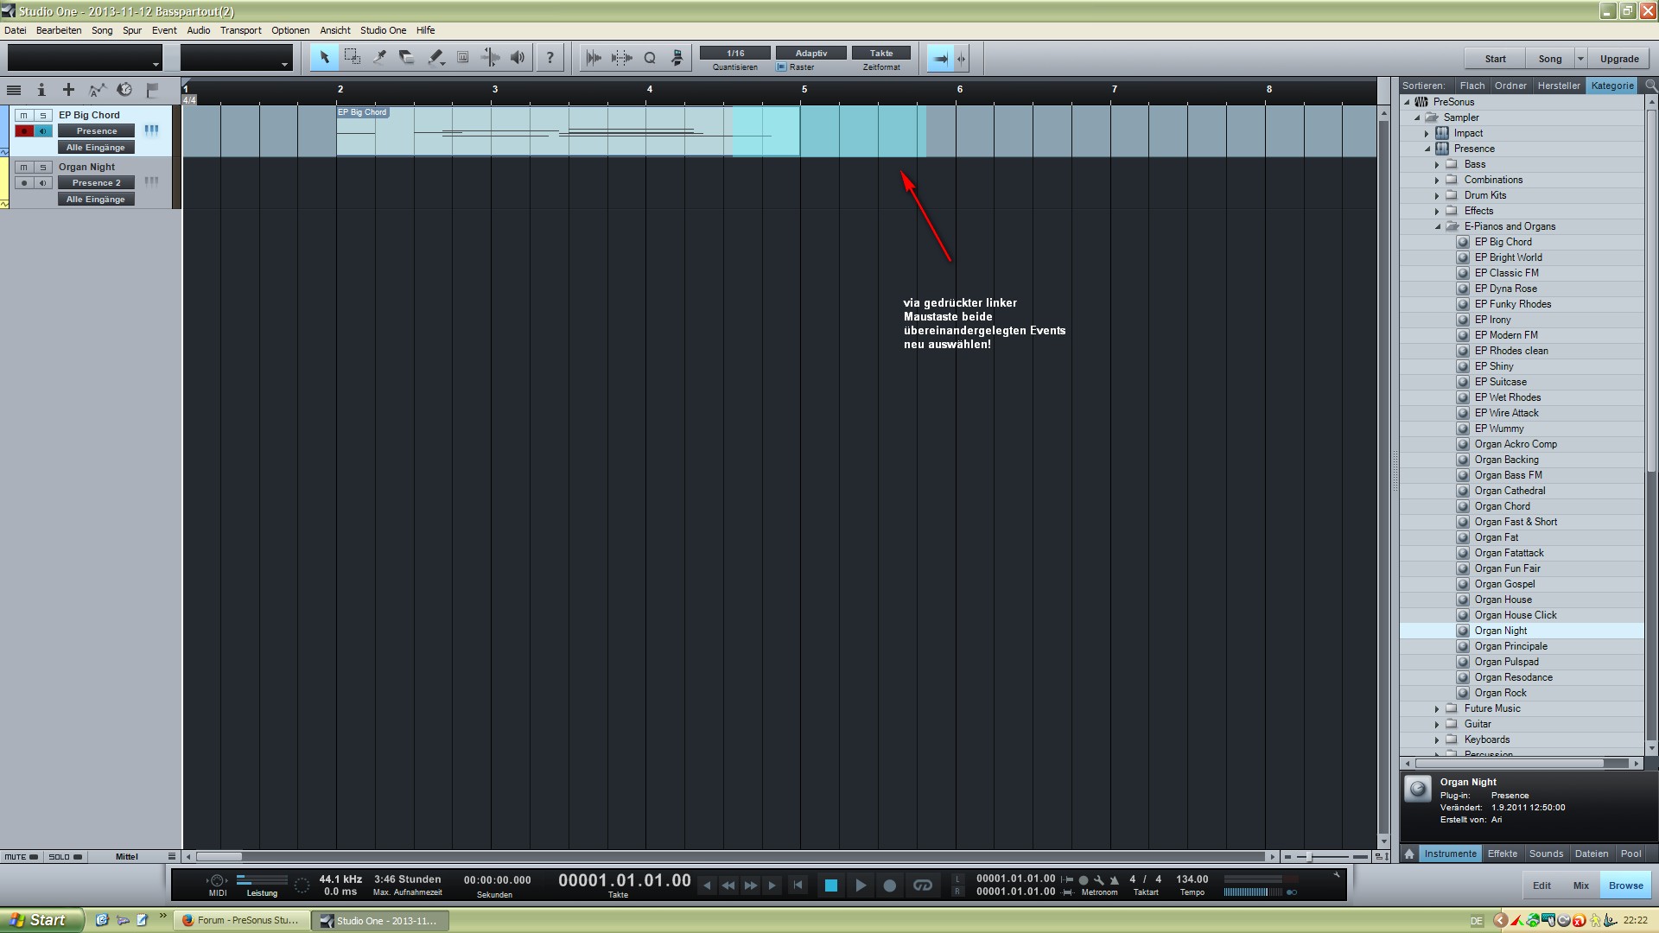Collapse E-Pianos and Organs folder
Screen dimensions: 1659x933
coord(1437,226)
